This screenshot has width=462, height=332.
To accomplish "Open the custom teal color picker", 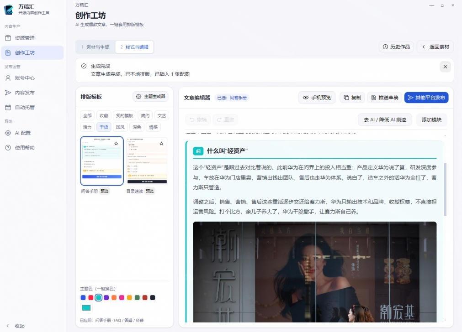I will tap(86, 307).
